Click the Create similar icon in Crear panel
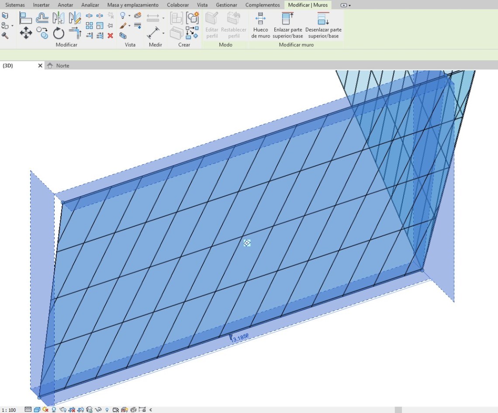The height and width of the screenshot is (413, 498). tap(192, 18)
